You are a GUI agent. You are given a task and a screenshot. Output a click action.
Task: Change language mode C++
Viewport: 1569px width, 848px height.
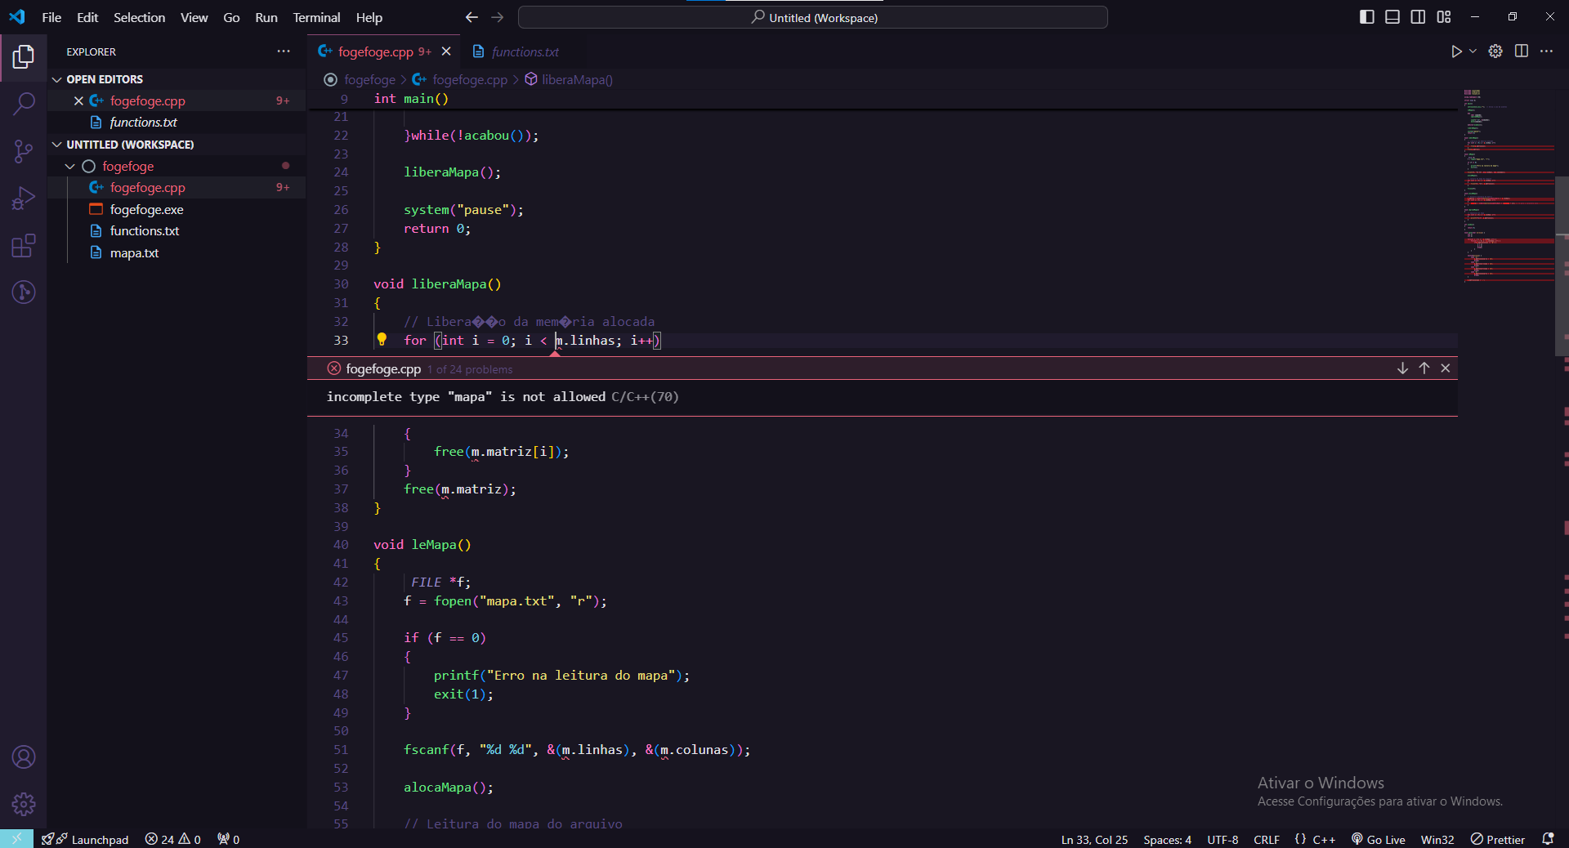[1324, 839]
